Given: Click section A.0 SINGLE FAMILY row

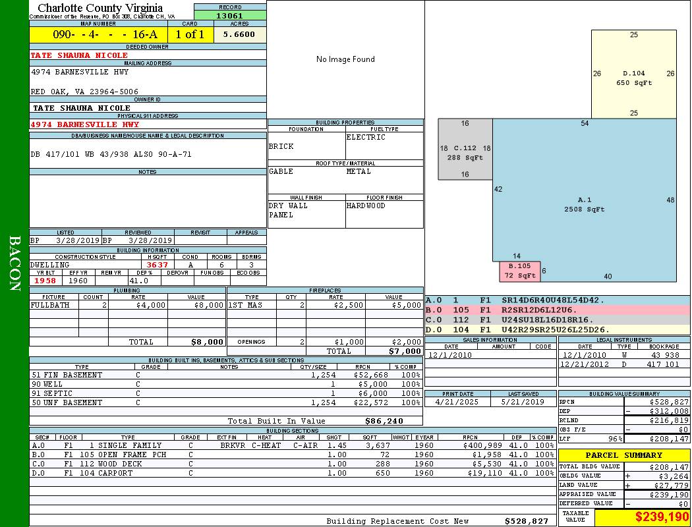Looking at the screenshot, I should point(293,445).
